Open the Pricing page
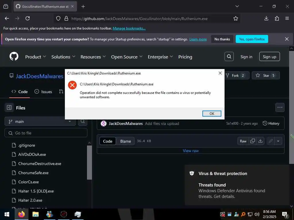Image resolution: width=294 pixels, height=220 pixels. (185, 57)
